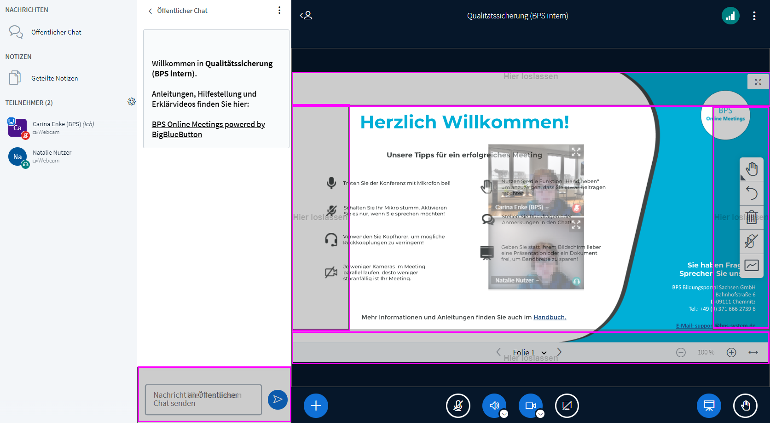Download a snapshot of the current slide
Screen dimensions: 770x423
[752, 266]
